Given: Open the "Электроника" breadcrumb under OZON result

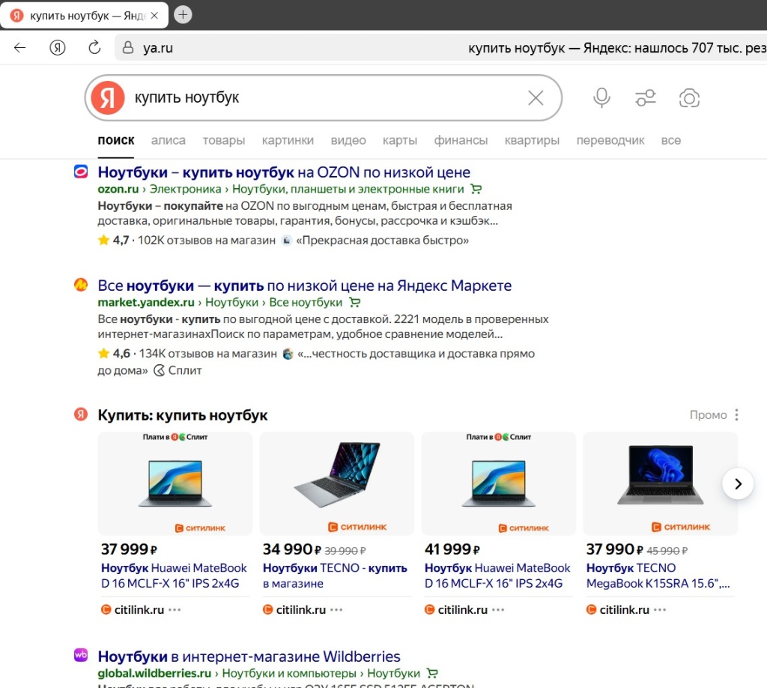Looking at the screenshot, I should pos(186,189).
